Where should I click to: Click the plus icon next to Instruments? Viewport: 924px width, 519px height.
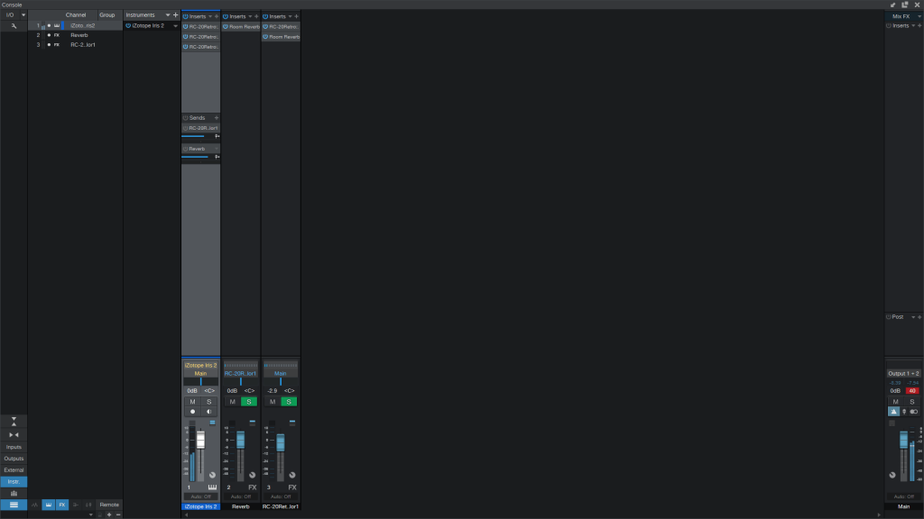175,15
